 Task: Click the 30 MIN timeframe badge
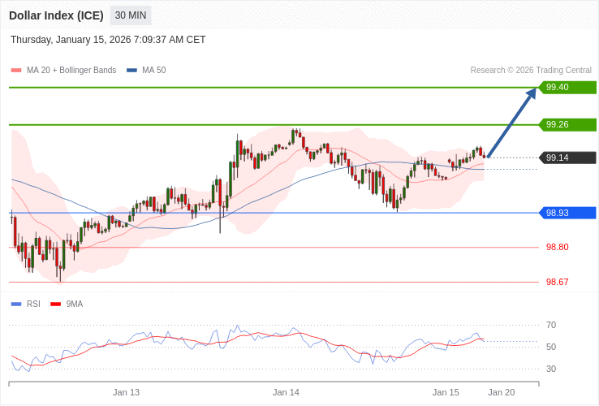pyautogui.click(x=130, y=15)
